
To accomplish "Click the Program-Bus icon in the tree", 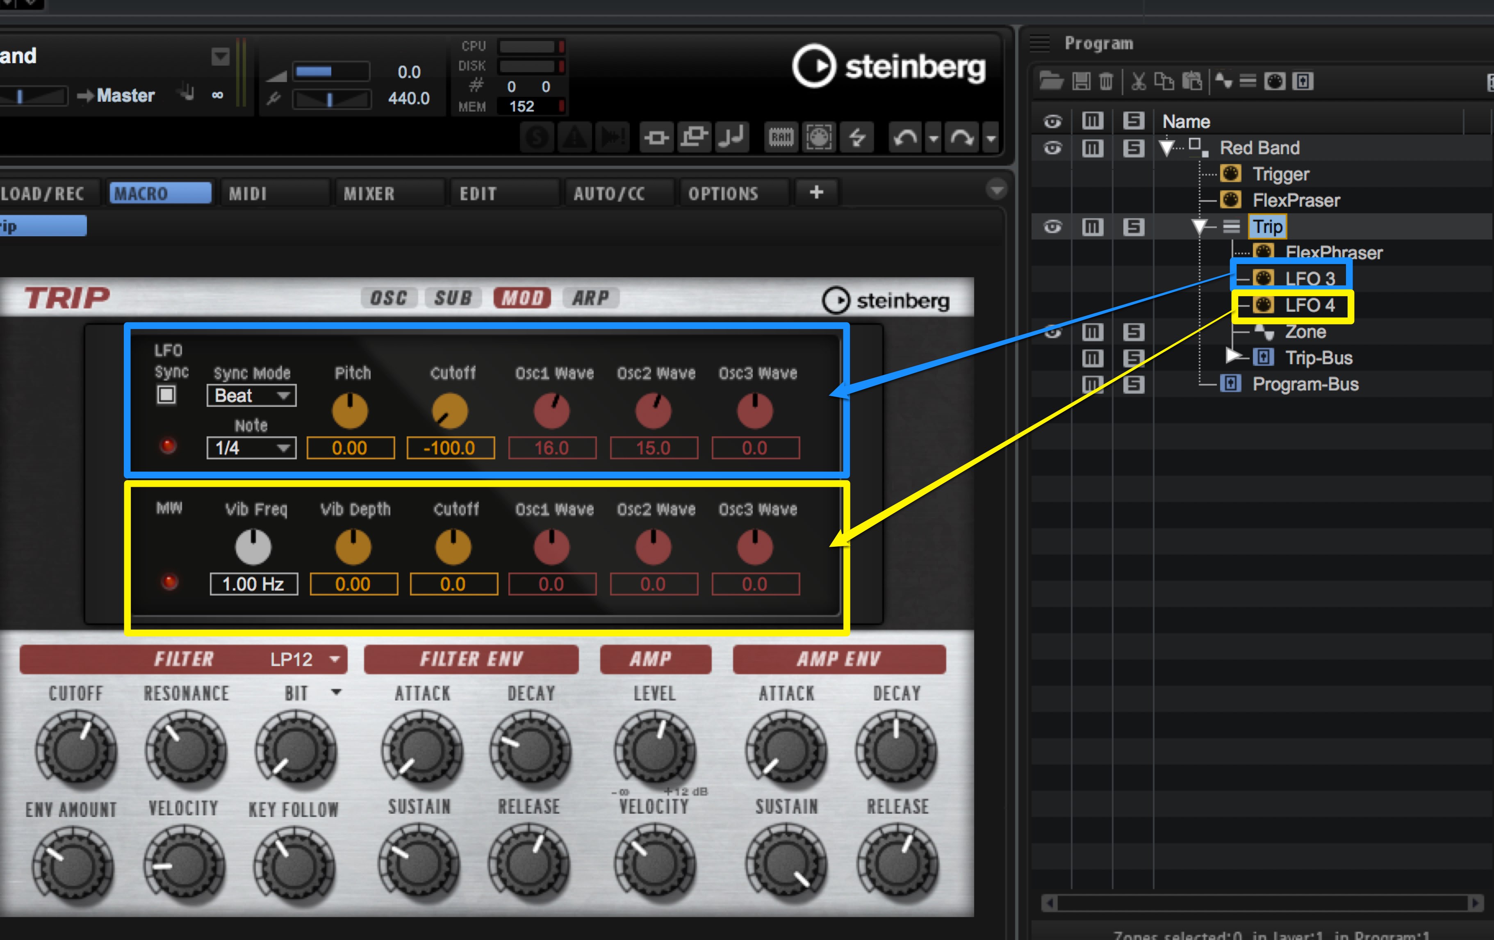I will [x=1230, y=383].
